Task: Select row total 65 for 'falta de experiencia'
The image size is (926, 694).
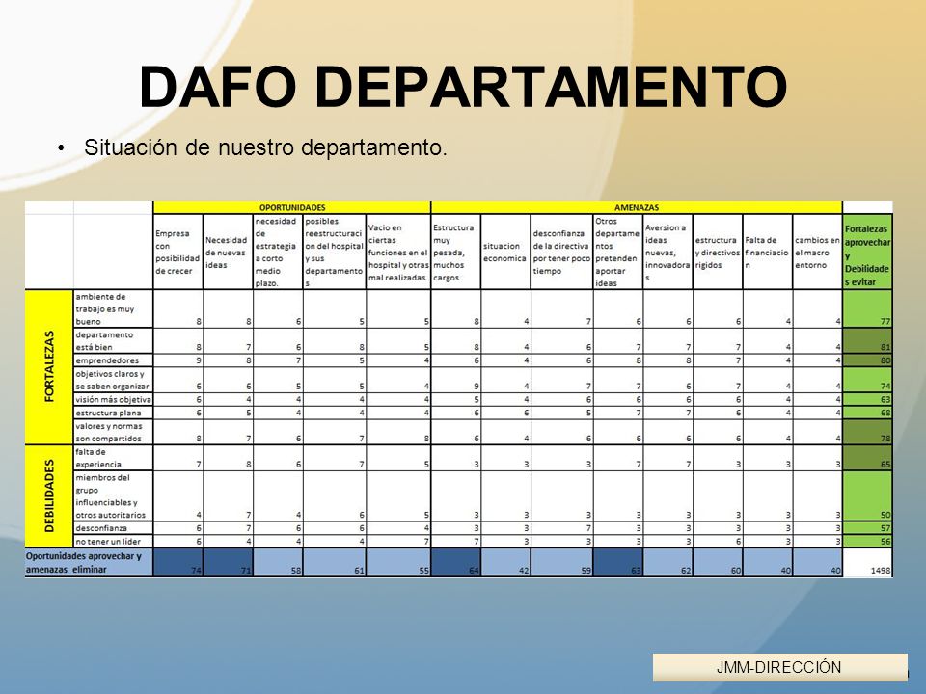Action: tap(867, 458)
